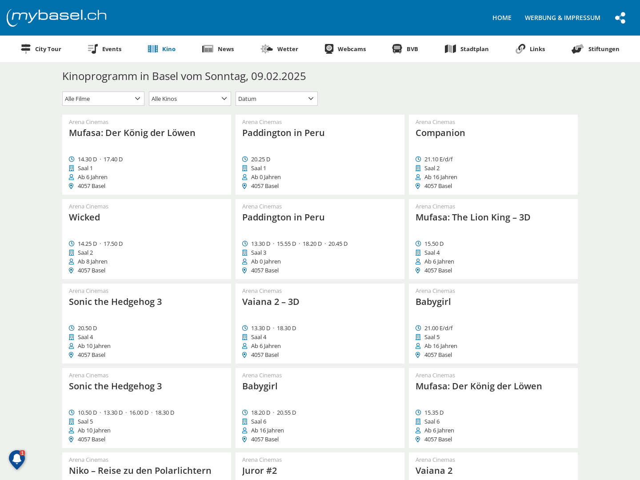Click location pin in Mufasa Lion King 3D card

click(x=418, y=270)
